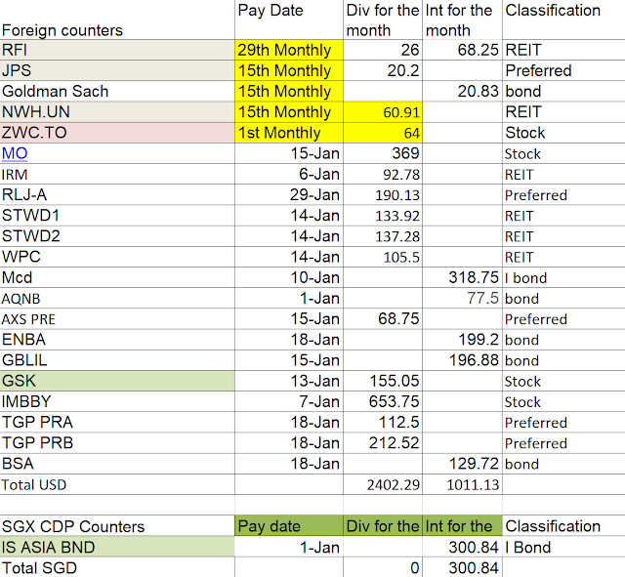Click the Total SGD dividend 0 cell
This screenshot has height=577, width=625.
tap(383, 567)
